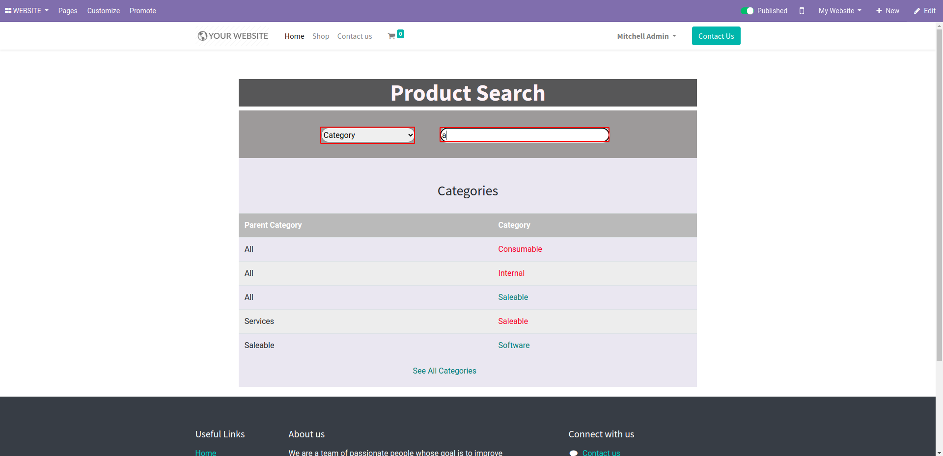
Task: Expand the Mitchell Admin user menu
Action: click(646, 36)
